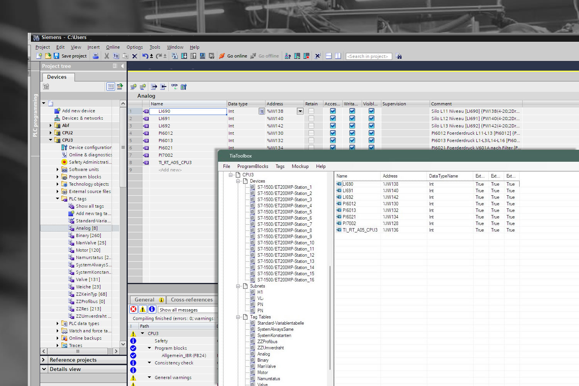
Task: Open the Mockup menu in TiaToolbox
Action: pyautogui.click(x=300, y=166)
